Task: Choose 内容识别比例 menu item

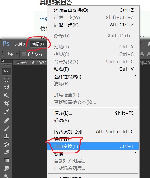Action: [93, 132]
